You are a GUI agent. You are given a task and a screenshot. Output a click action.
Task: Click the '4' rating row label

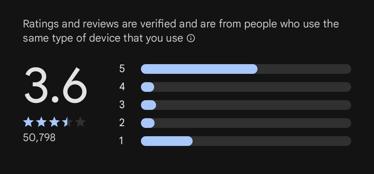click(x=122, y=87)
